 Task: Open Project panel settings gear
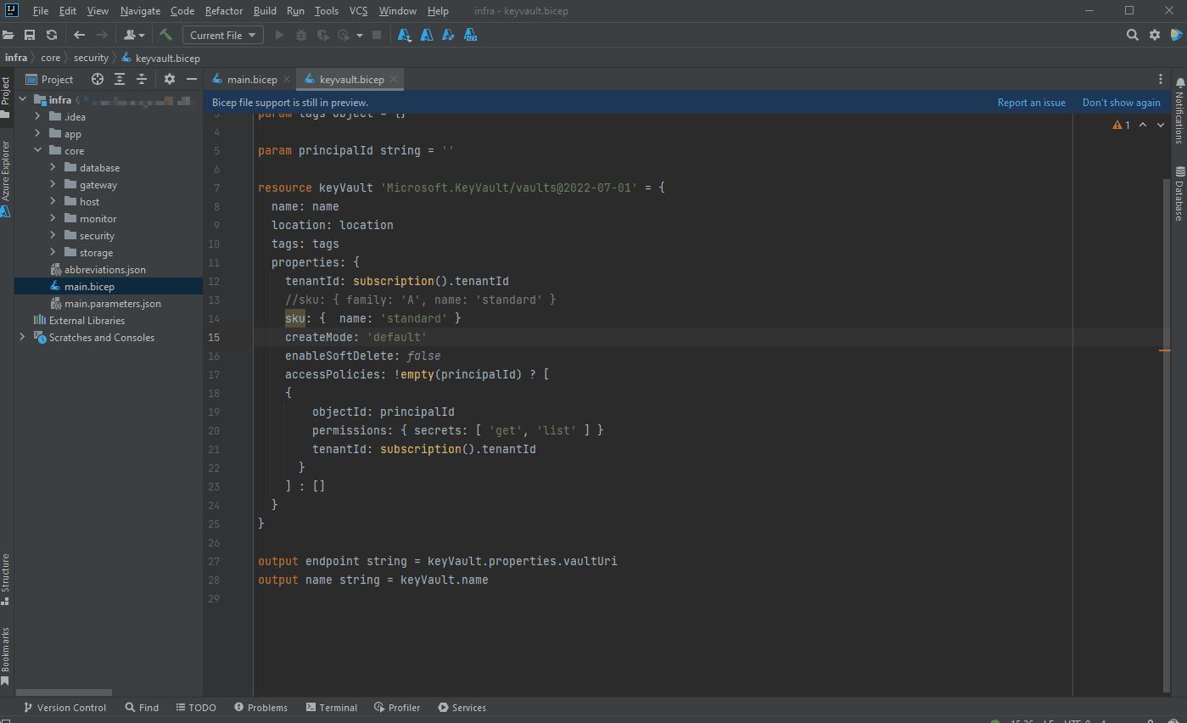tap(170, 79)
